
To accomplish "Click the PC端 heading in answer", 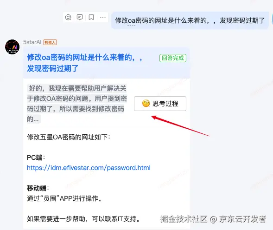I will (36, 158).
